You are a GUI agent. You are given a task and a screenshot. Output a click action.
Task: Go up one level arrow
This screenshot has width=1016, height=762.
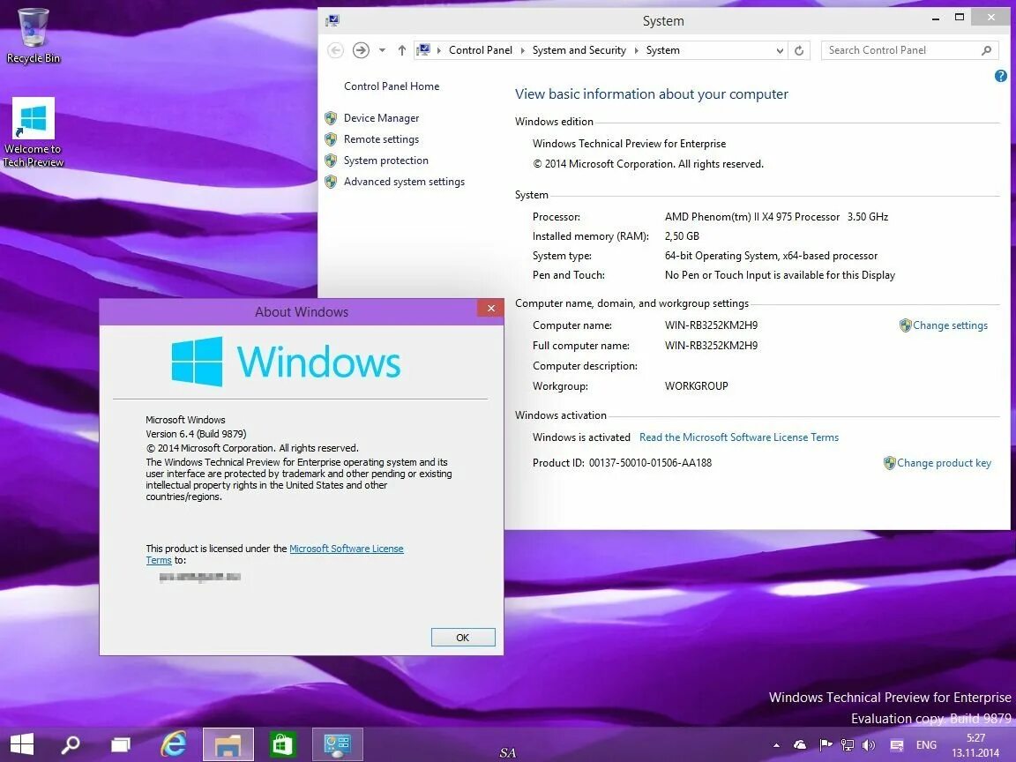[x=402, y=50]
